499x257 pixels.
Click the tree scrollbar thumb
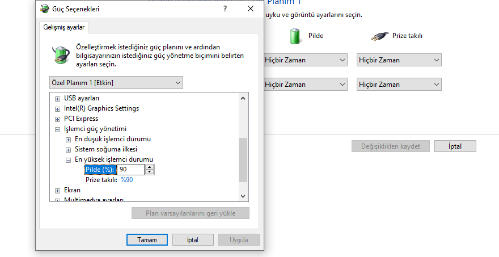click(243, 160)
